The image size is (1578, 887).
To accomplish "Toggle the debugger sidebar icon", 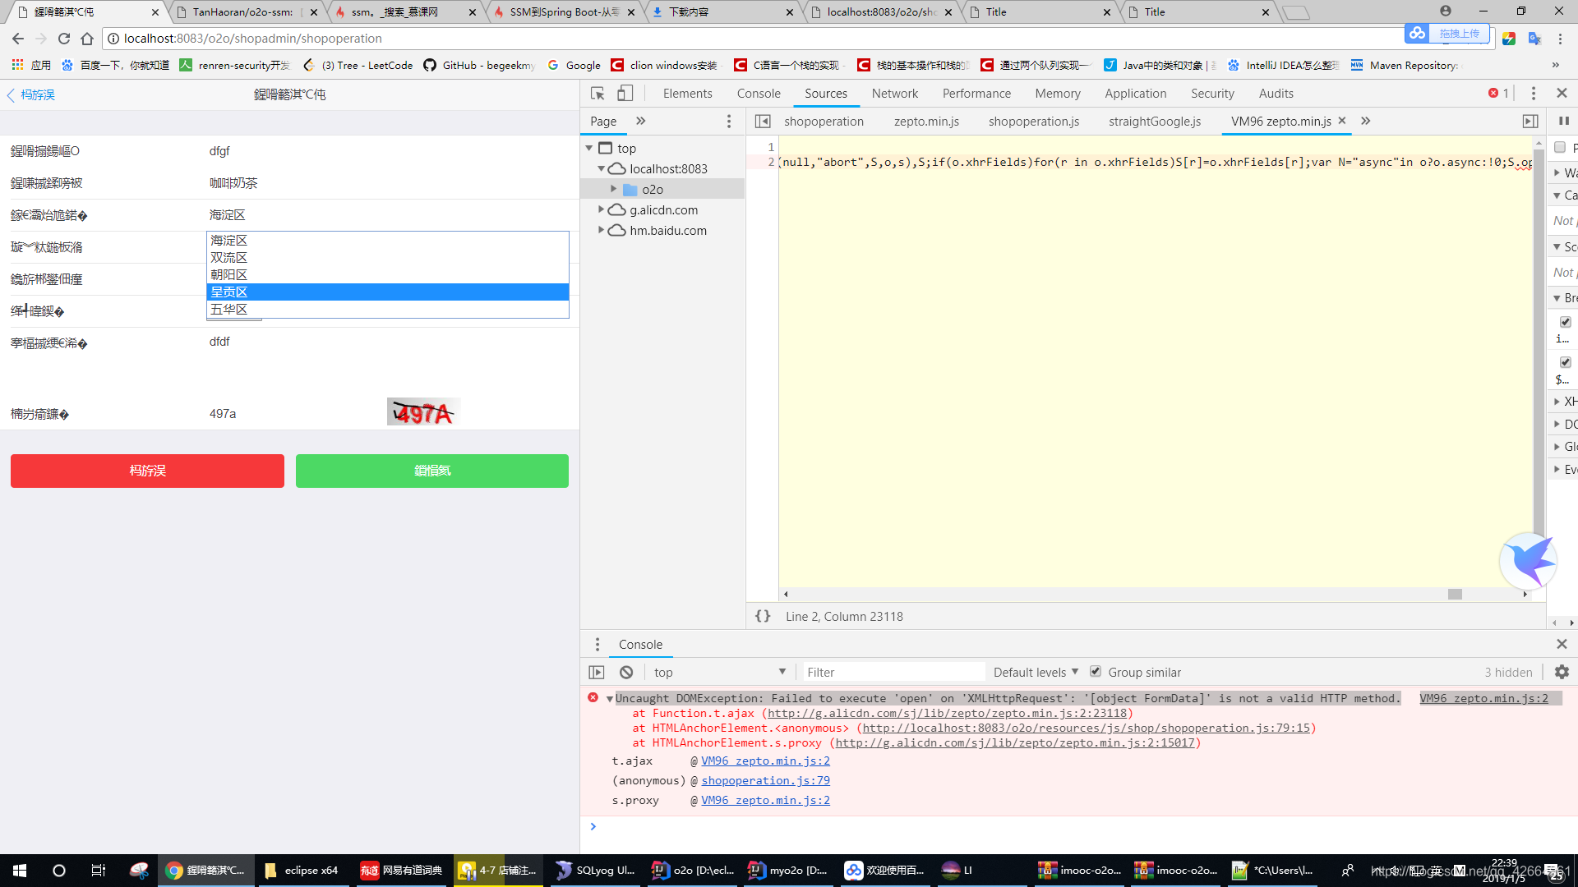I will click(x=1530, y=122).
